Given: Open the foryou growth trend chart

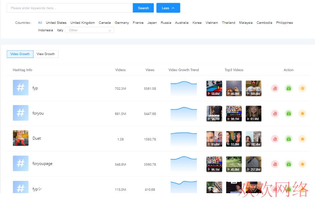Looking at the screenshot, I should (184, 114).
